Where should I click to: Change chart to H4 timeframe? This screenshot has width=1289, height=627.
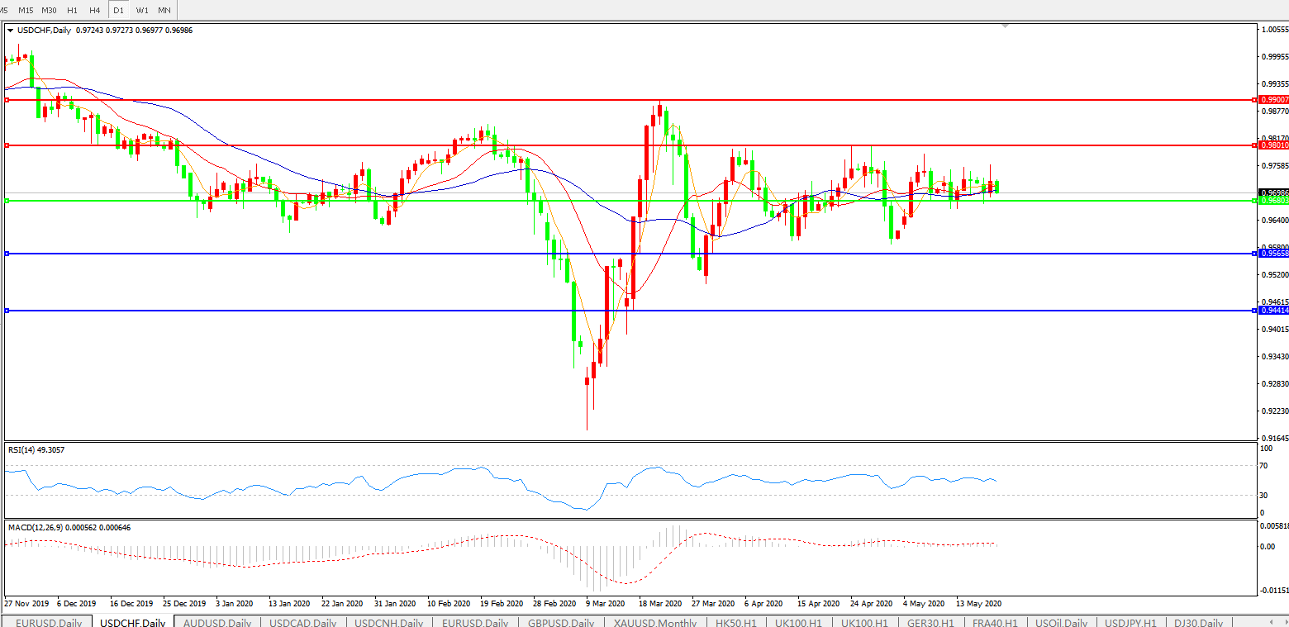point(95,10)
